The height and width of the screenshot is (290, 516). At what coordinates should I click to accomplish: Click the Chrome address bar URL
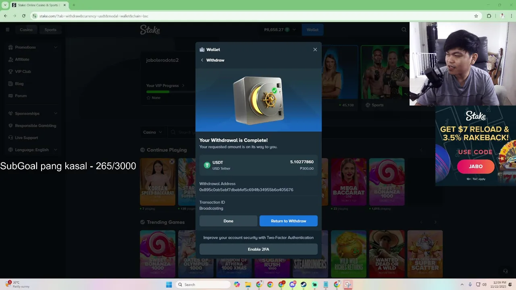coord(94,16)
